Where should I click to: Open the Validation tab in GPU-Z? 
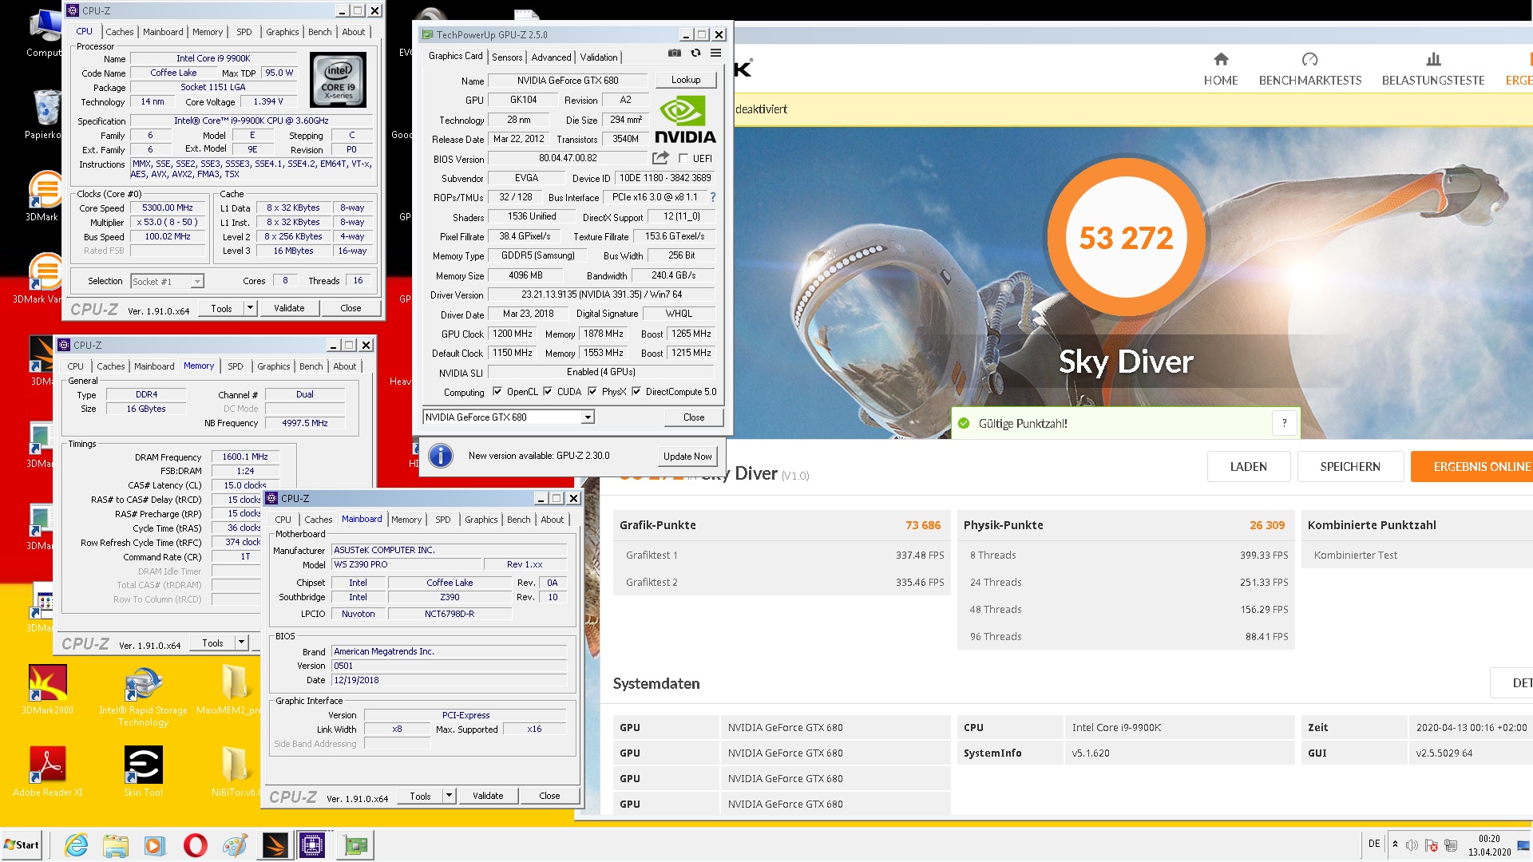[x=599, y=57]
